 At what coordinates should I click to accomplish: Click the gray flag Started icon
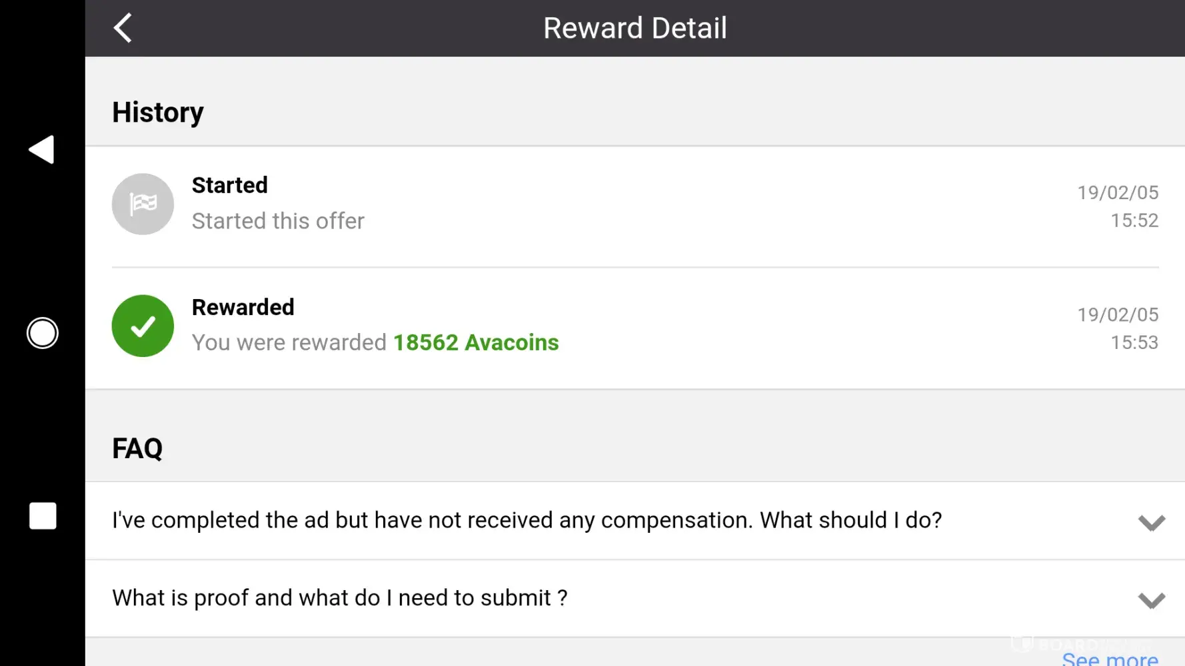tap(143, 204)
